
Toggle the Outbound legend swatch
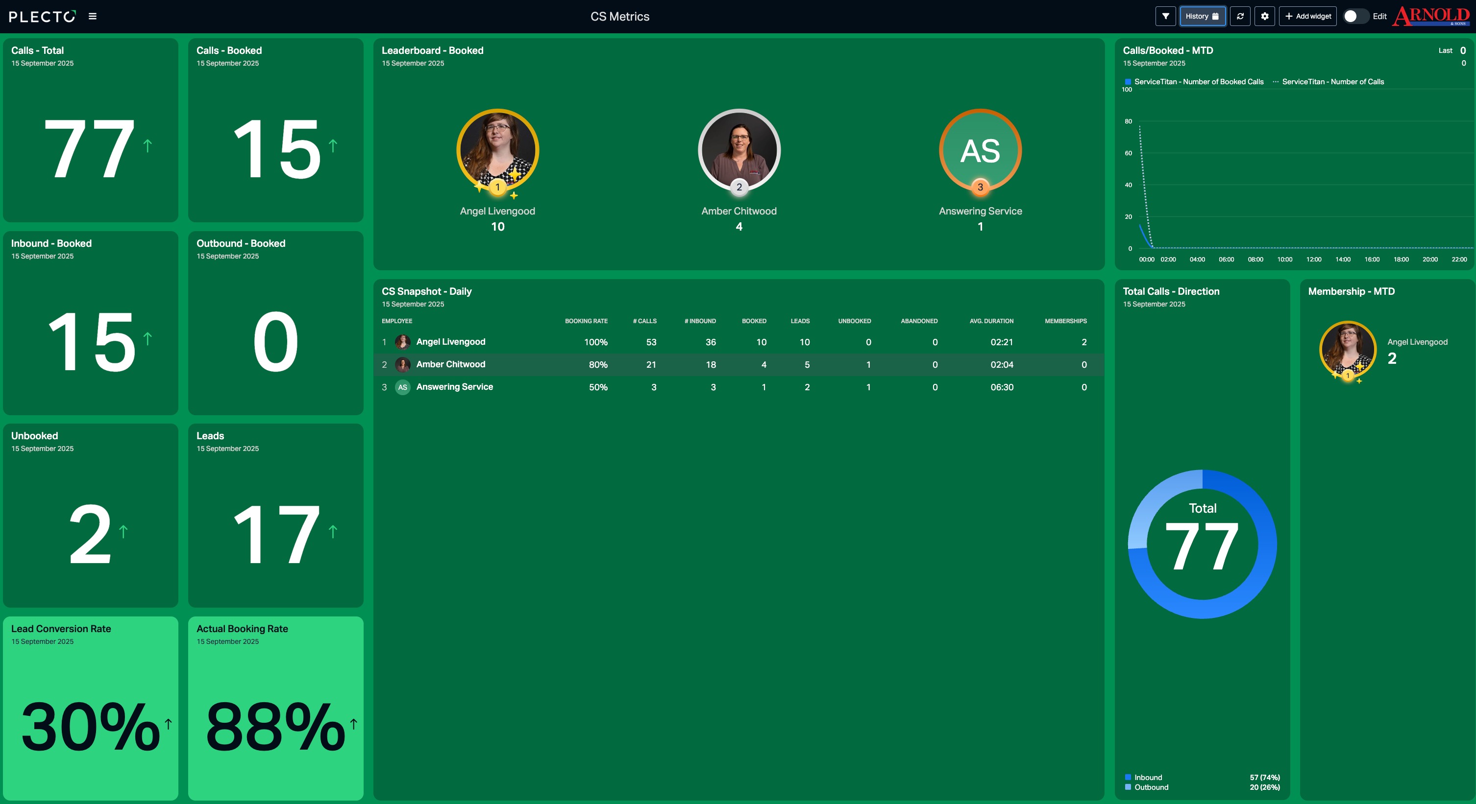pos(1128,787)
